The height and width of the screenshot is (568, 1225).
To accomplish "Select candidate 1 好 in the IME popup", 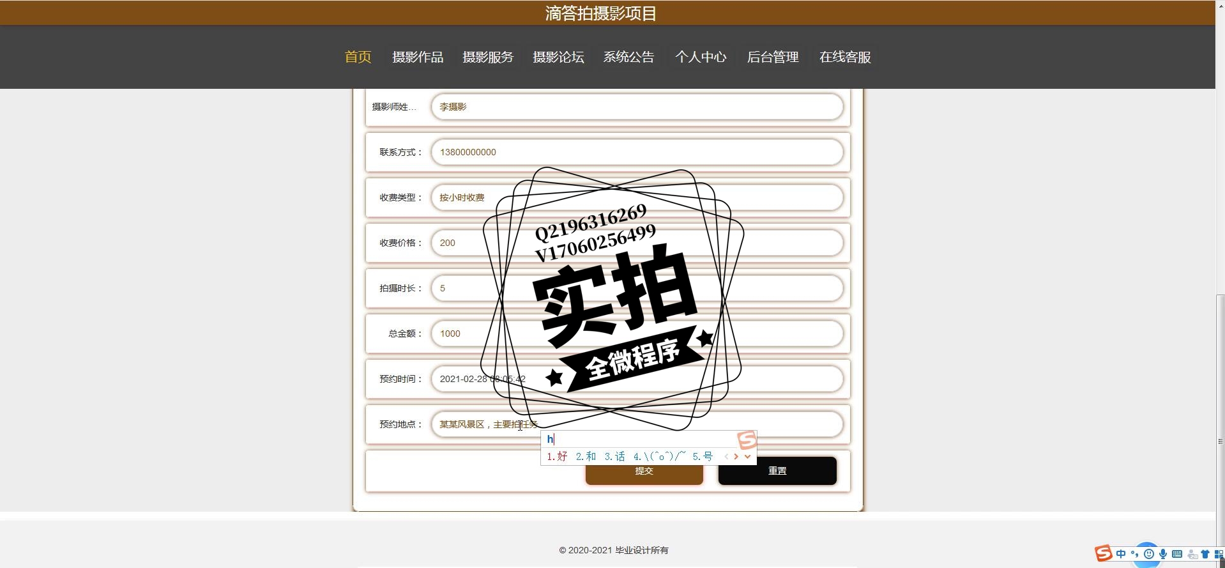I will point(557,456).
